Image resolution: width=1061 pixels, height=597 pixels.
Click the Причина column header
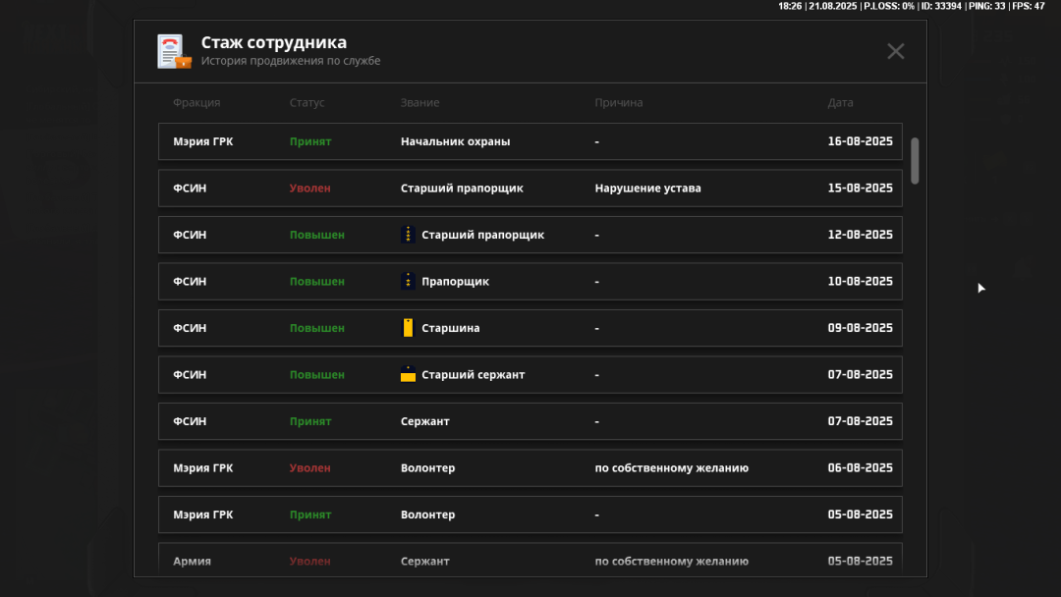tap(620, 102)
